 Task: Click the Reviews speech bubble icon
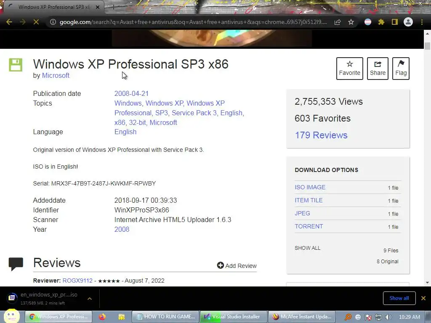click(x=16, y=264)
